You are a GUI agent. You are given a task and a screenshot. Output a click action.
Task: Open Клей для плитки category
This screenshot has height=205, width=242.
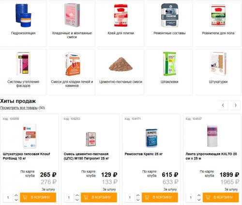(x=121, y=24)
